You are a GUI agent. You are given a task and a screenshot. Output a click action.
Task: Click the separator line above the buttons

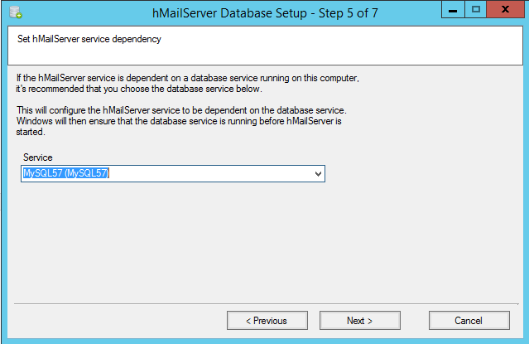click(265, 302)
